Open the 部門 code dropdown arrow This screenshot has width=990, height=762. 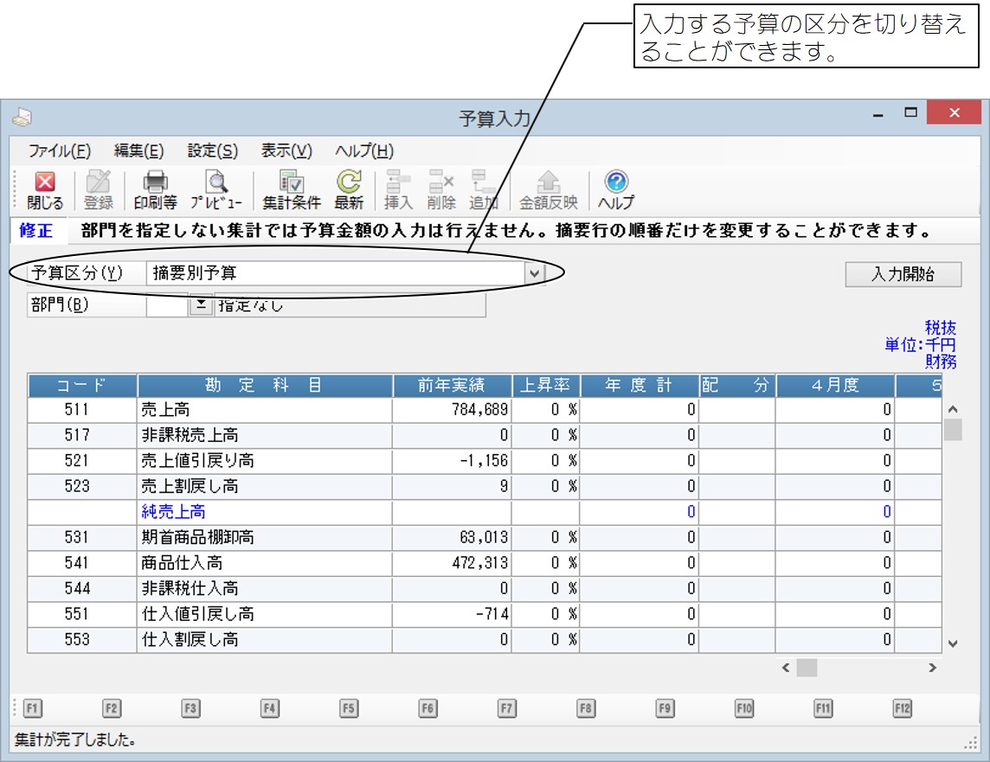[200, 305]
